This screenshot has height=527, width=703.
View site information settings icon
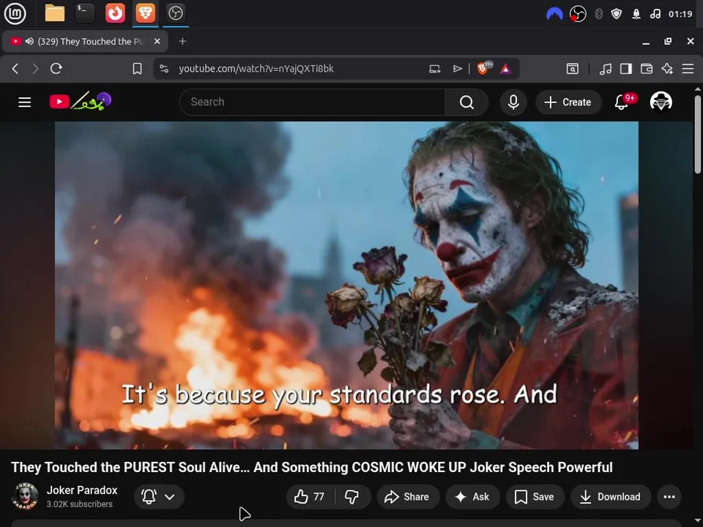164,69
